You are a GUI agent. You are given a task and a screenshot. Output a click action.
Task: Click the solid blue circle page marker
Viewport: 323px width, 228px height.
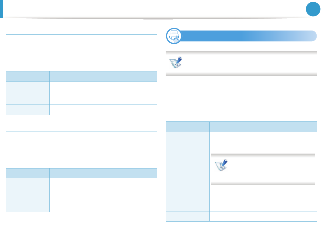point(313,9)
